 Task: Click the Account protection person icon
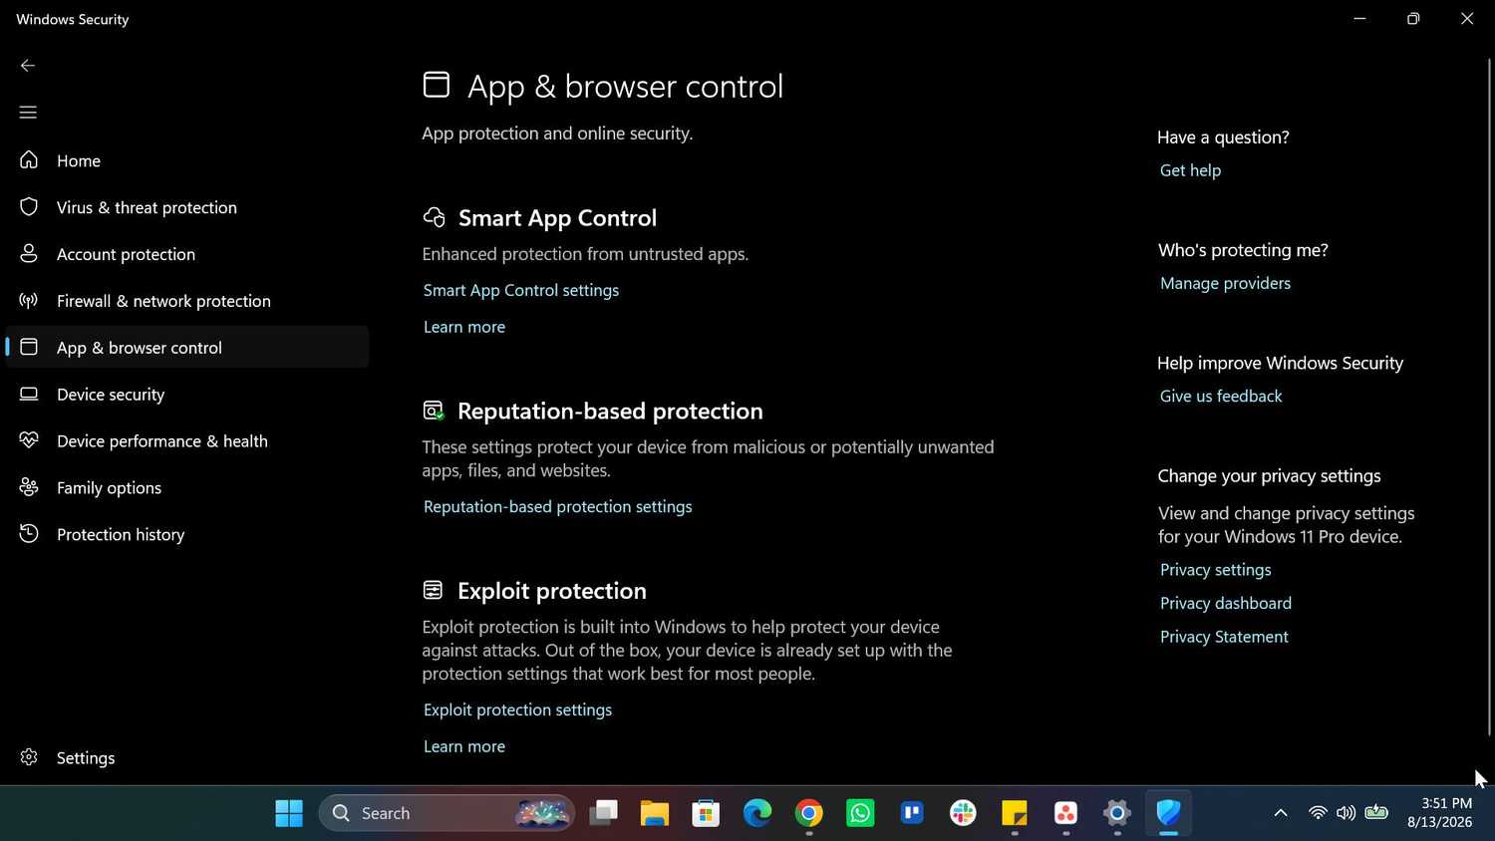(29, 253)
